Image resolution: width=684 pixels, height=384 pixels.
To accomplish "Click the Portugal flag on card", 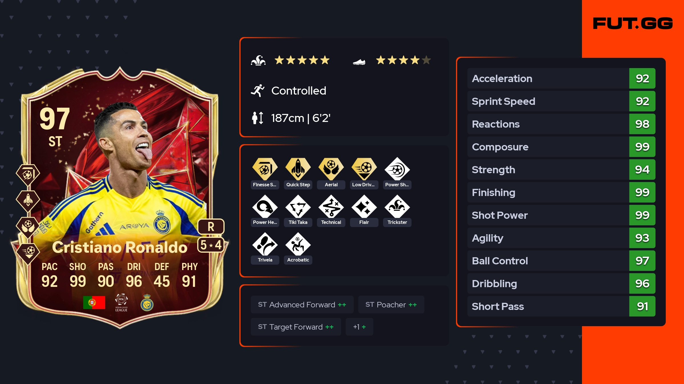I will [x=94, y=303].
